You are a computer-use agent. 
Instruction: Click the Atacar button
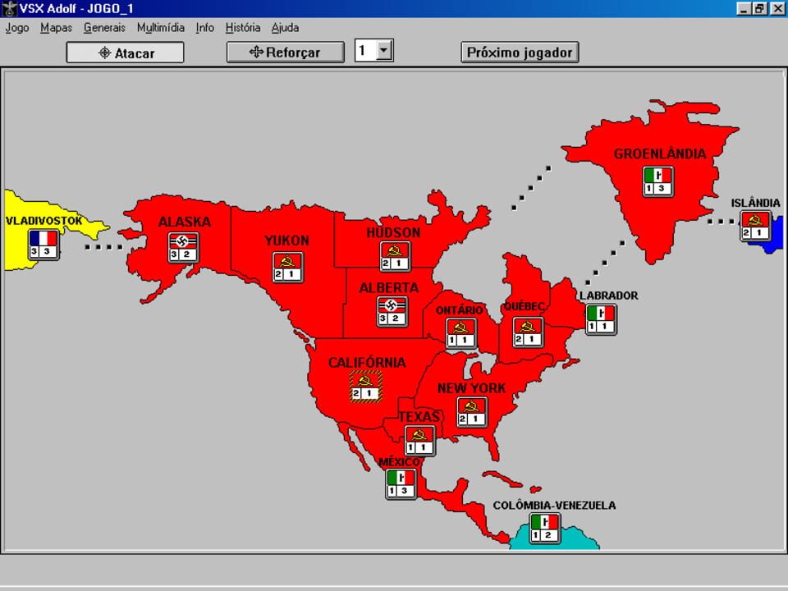[125, 53]
